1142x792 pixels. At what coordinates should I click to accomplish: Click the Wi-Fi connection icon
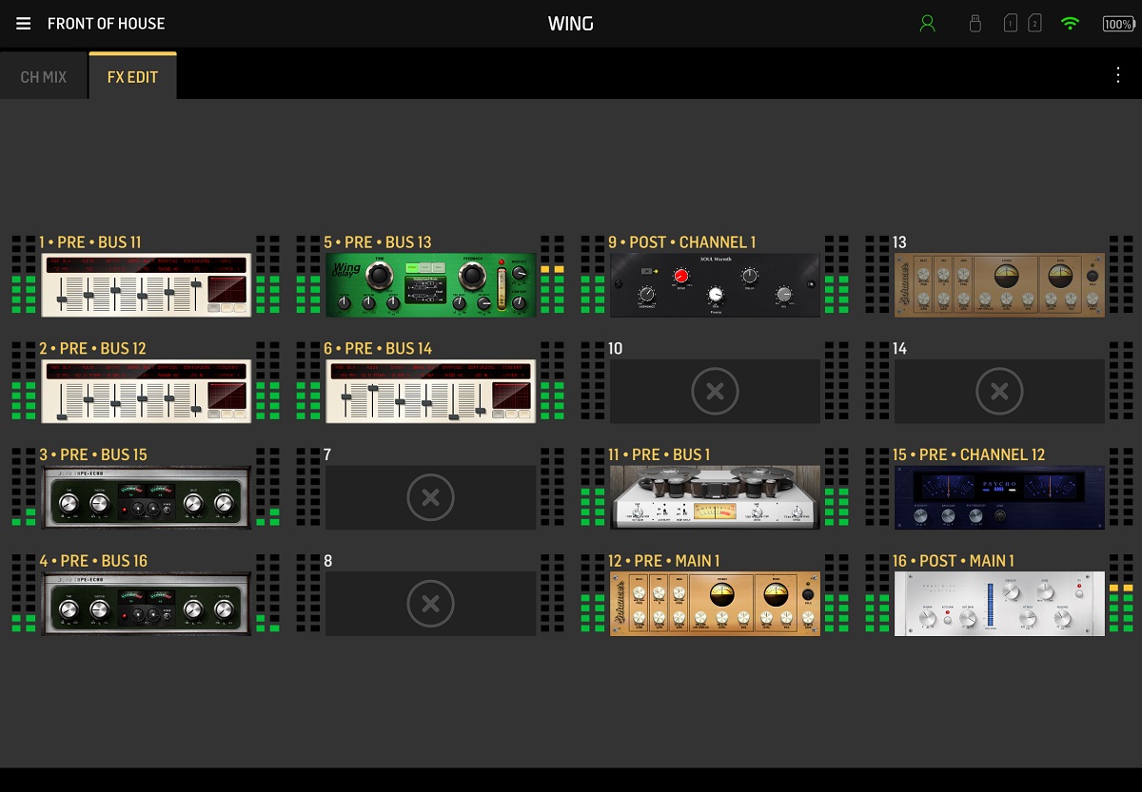[x=1071, y=24]
